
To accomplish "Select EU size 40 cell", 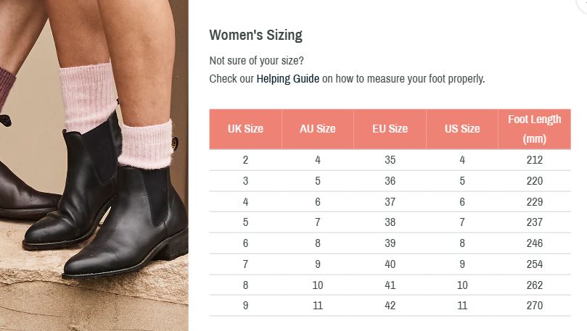I will 390,264.
